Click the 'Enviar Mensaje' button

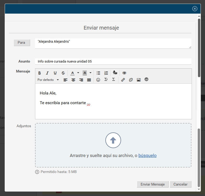(x=153, y=184)
